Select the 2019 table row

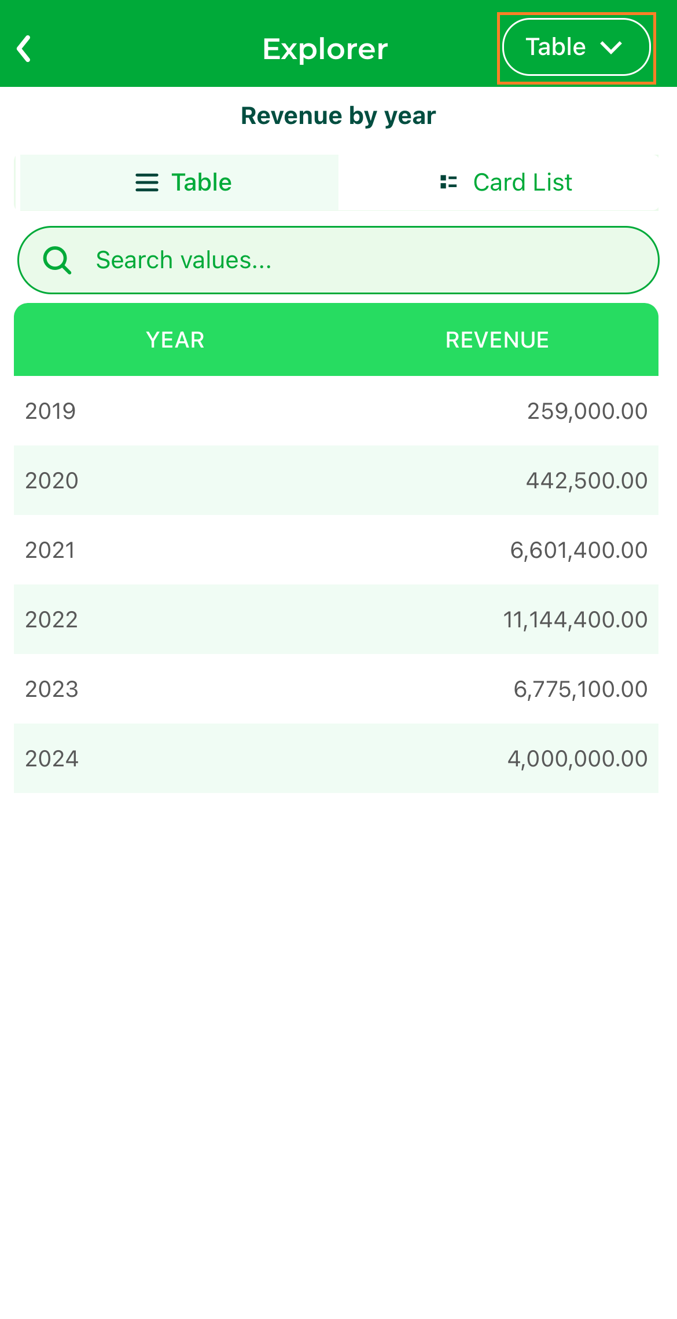pyautogui.click(x=336, y=411)
